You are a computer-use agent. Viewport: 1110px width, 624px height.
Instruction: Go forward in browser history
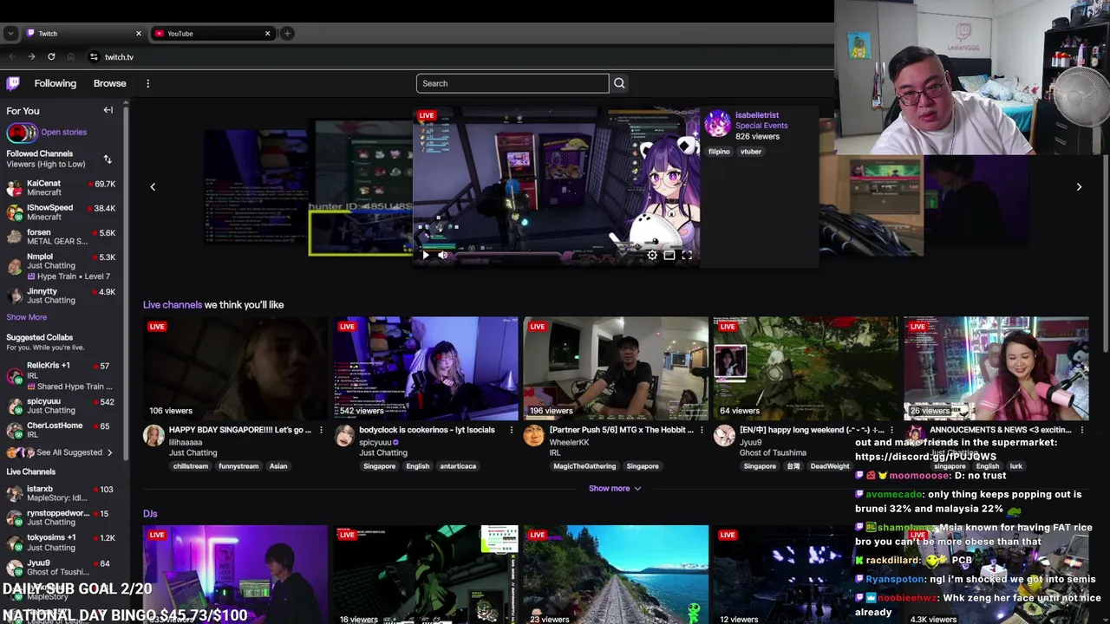(31, 57)
